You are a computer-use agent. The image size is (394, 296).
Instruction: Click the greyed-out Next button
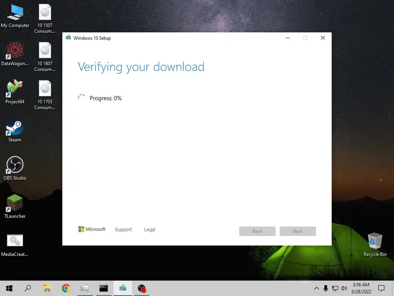pos(298,231)
